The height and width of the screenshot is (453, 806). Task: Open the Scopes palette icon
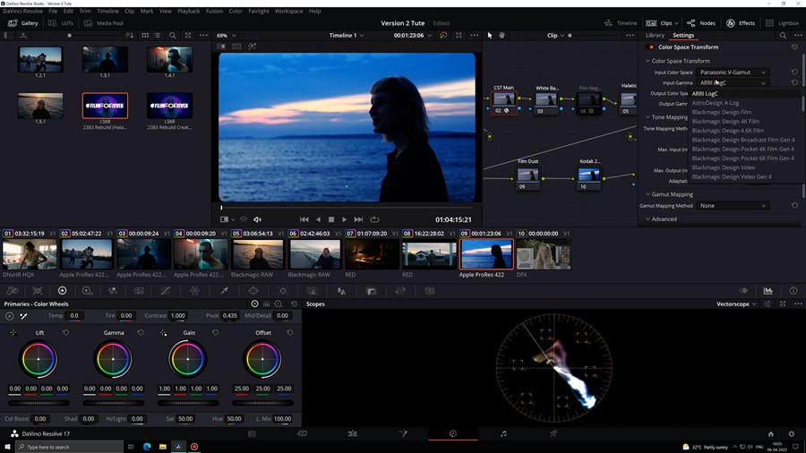[768, 291]
